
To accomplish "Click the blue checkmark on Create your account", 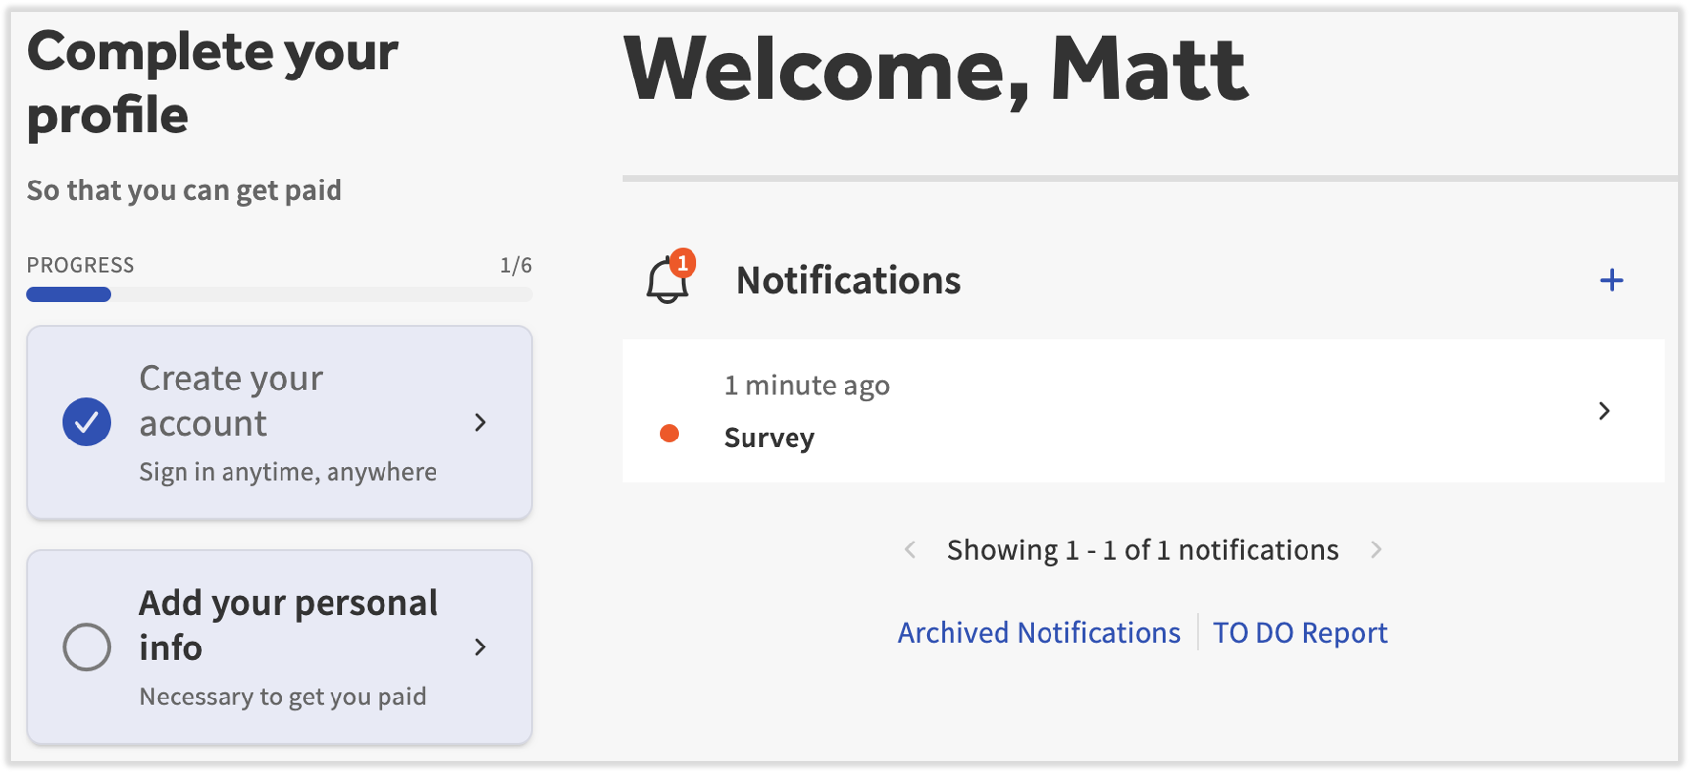I will pos(86,422).
